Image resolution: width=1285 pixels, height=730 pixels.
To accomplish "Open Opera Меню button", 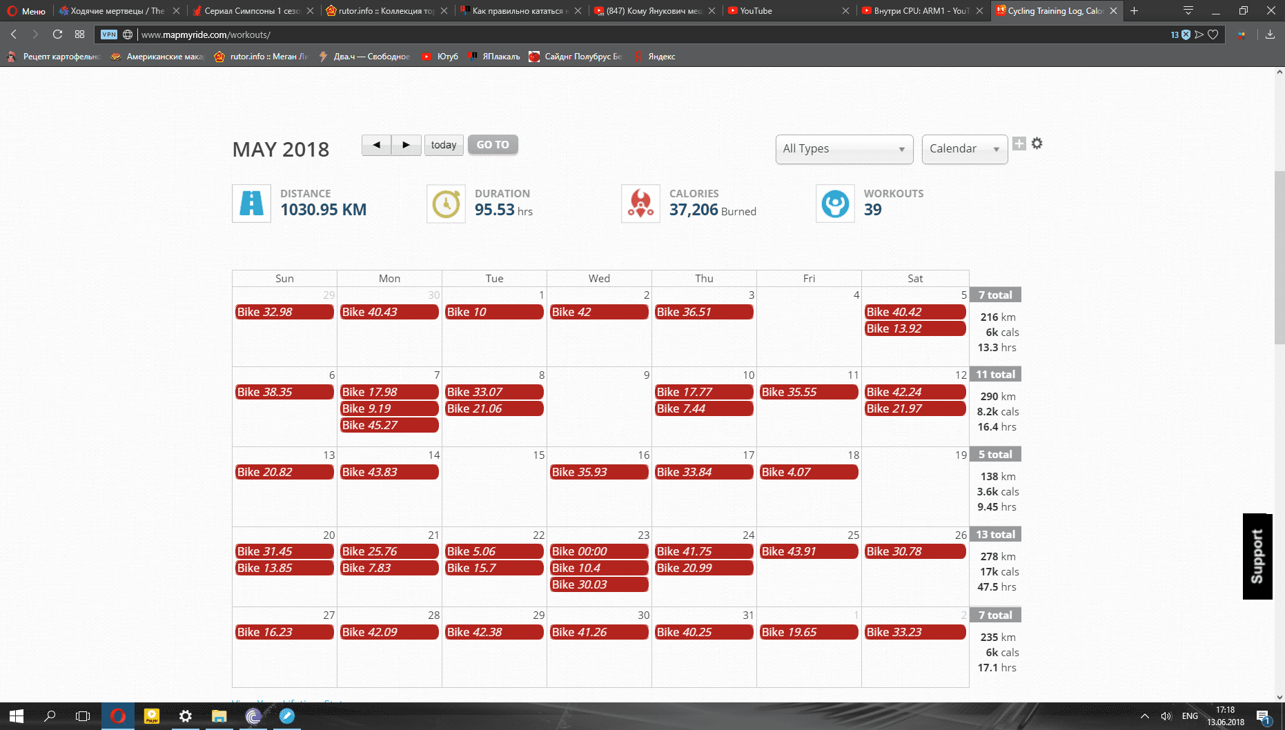I will tap(26, 11).
